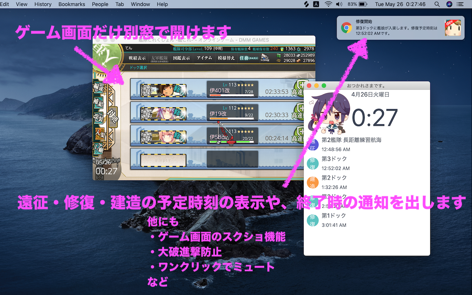
Task: Open the History menu
Action: click(x=43, y=4)
